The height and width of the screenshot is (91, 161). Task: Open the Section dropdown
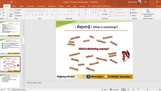(18, 16)
